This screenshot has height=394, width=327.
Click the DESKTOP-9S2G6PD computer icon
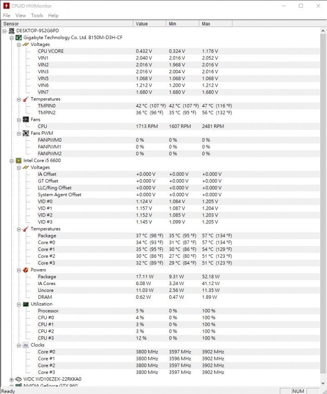[11, 31]
